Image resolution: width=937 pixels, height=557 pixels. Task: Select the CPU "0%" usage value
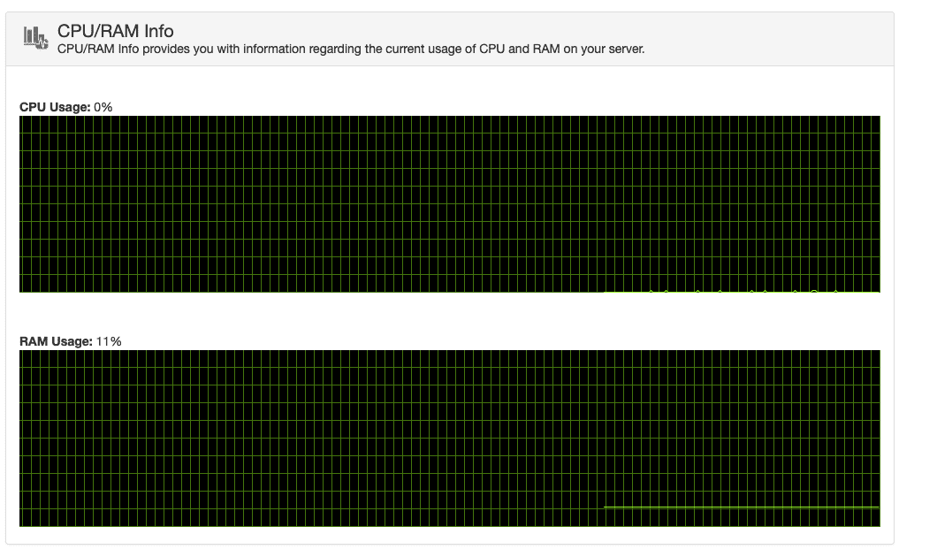[103, 107]
